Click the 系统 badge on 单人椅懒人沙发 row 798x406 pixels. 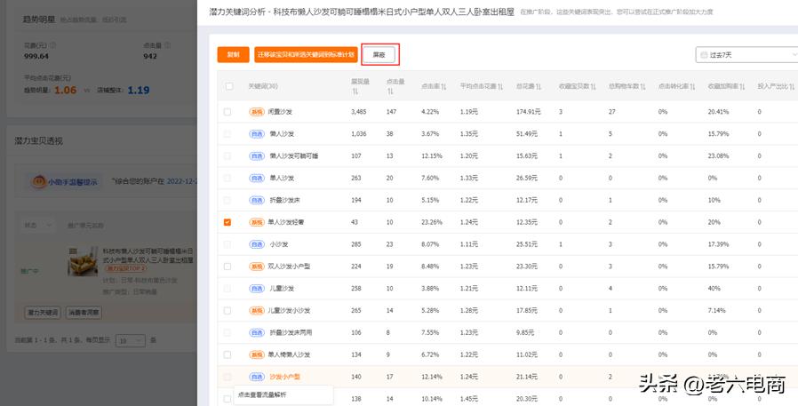tap(257, 354)
